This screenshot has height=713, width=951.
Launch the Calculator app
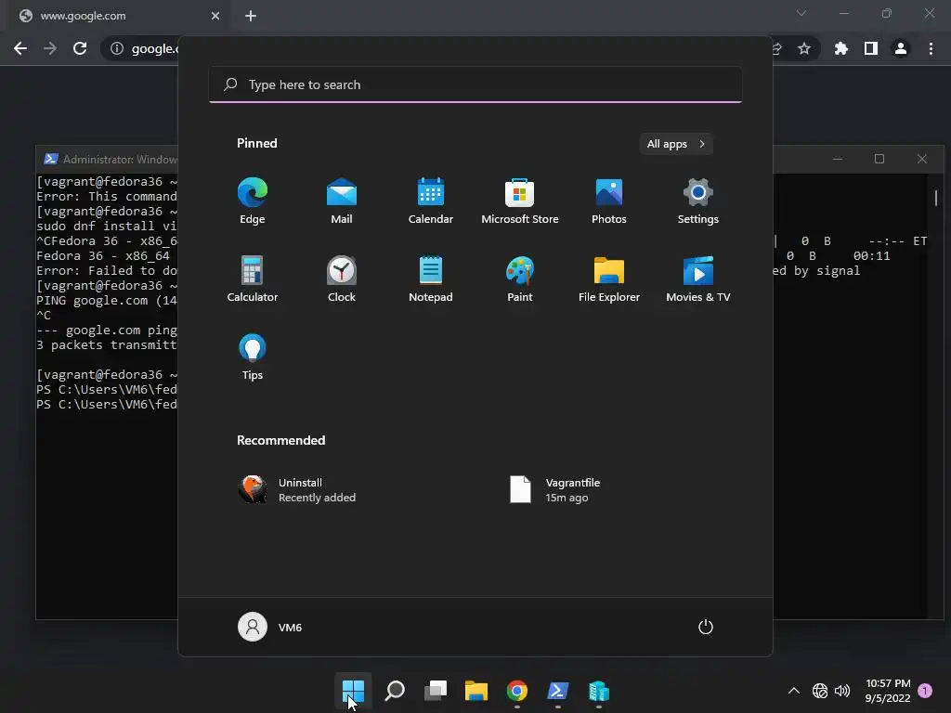coord(253,279)
